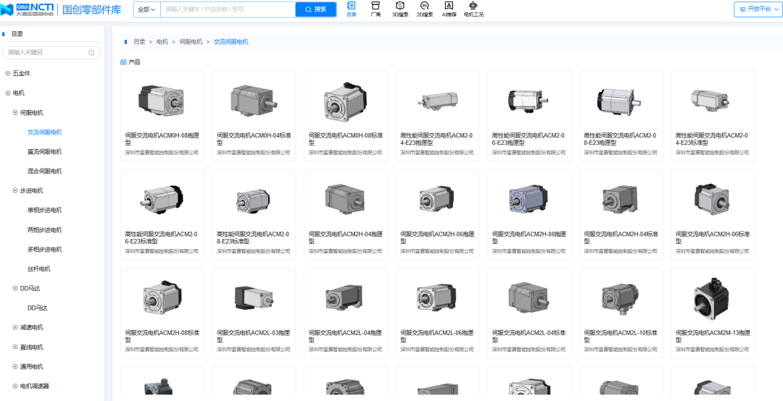Viewport: 783px width, 401px height.
Task: Open thumbnail of ACM0H-04标准型 motor
Action: 254,101
